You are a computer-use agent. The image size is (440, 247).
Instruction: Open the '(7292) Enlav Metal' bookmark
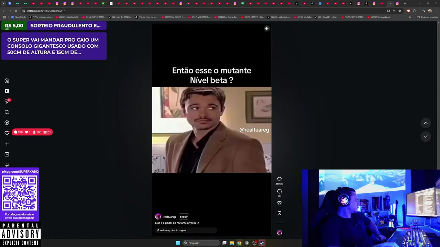tap(67, 17)
